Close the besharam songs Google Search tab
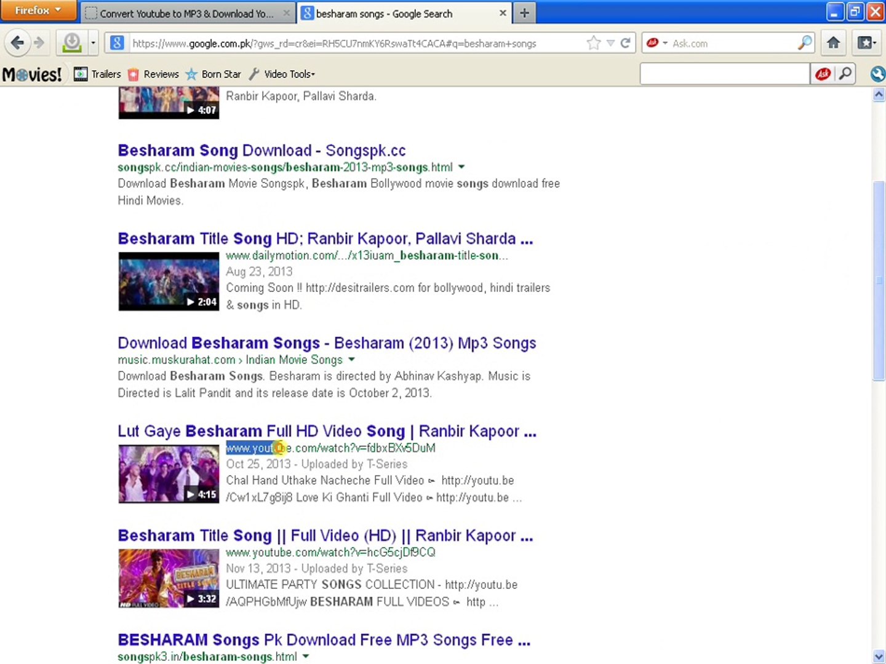The width and height of the screenshot is (886, 664). click(503, 13)
